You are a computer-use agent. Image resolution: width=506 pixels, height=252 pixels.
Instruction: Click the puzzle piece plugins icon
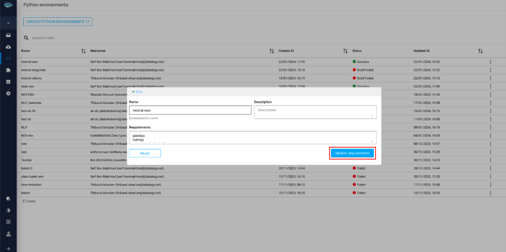(x=8, y=70)
